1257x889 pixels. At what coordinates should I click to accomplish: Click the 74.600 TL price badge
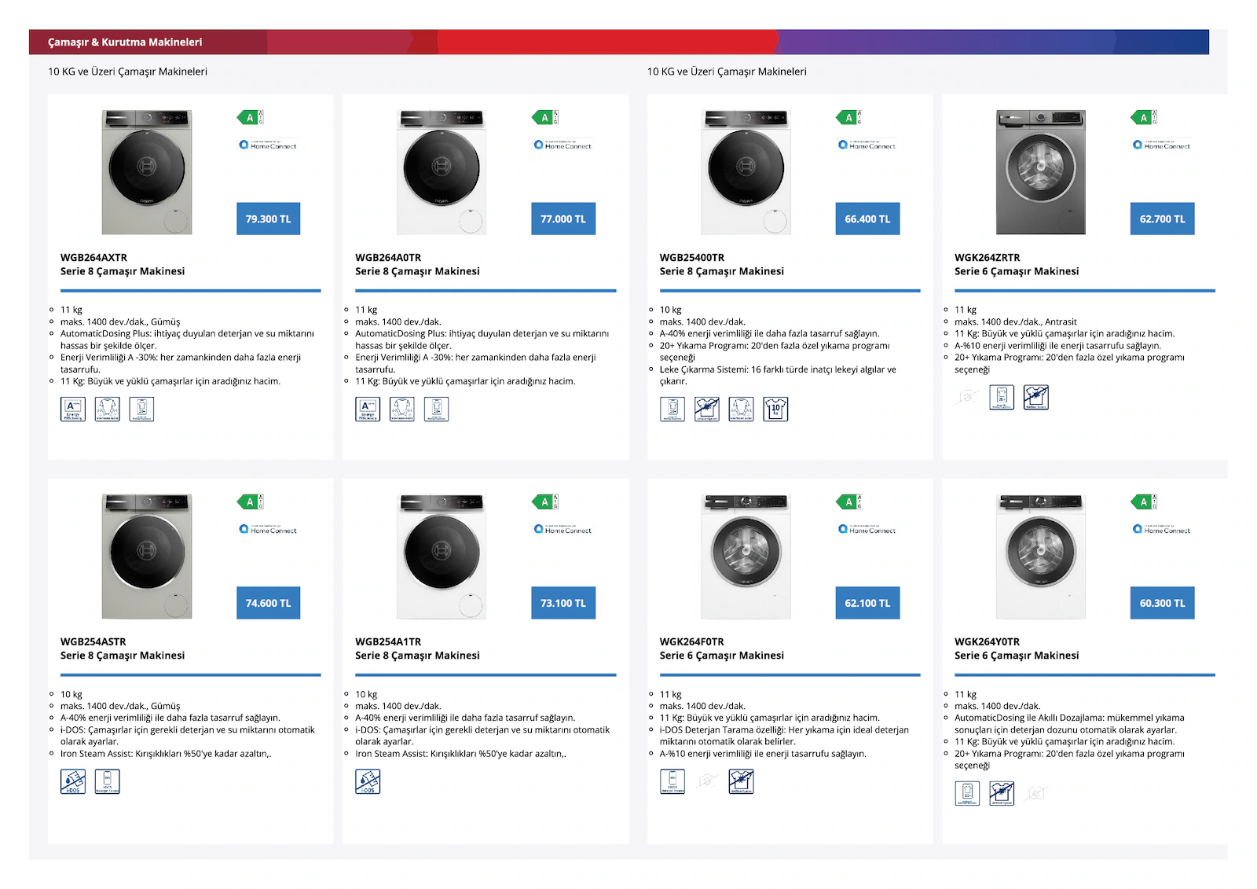[269, 603]
